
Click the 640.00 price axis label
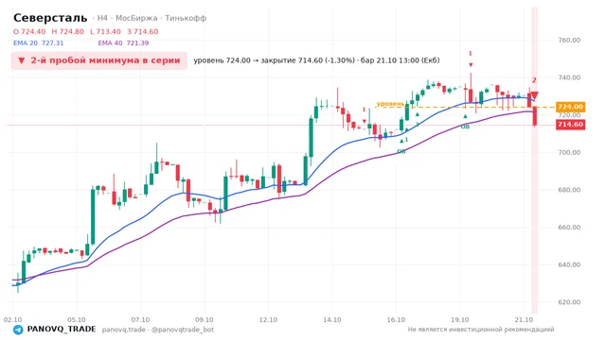[569, 264]
